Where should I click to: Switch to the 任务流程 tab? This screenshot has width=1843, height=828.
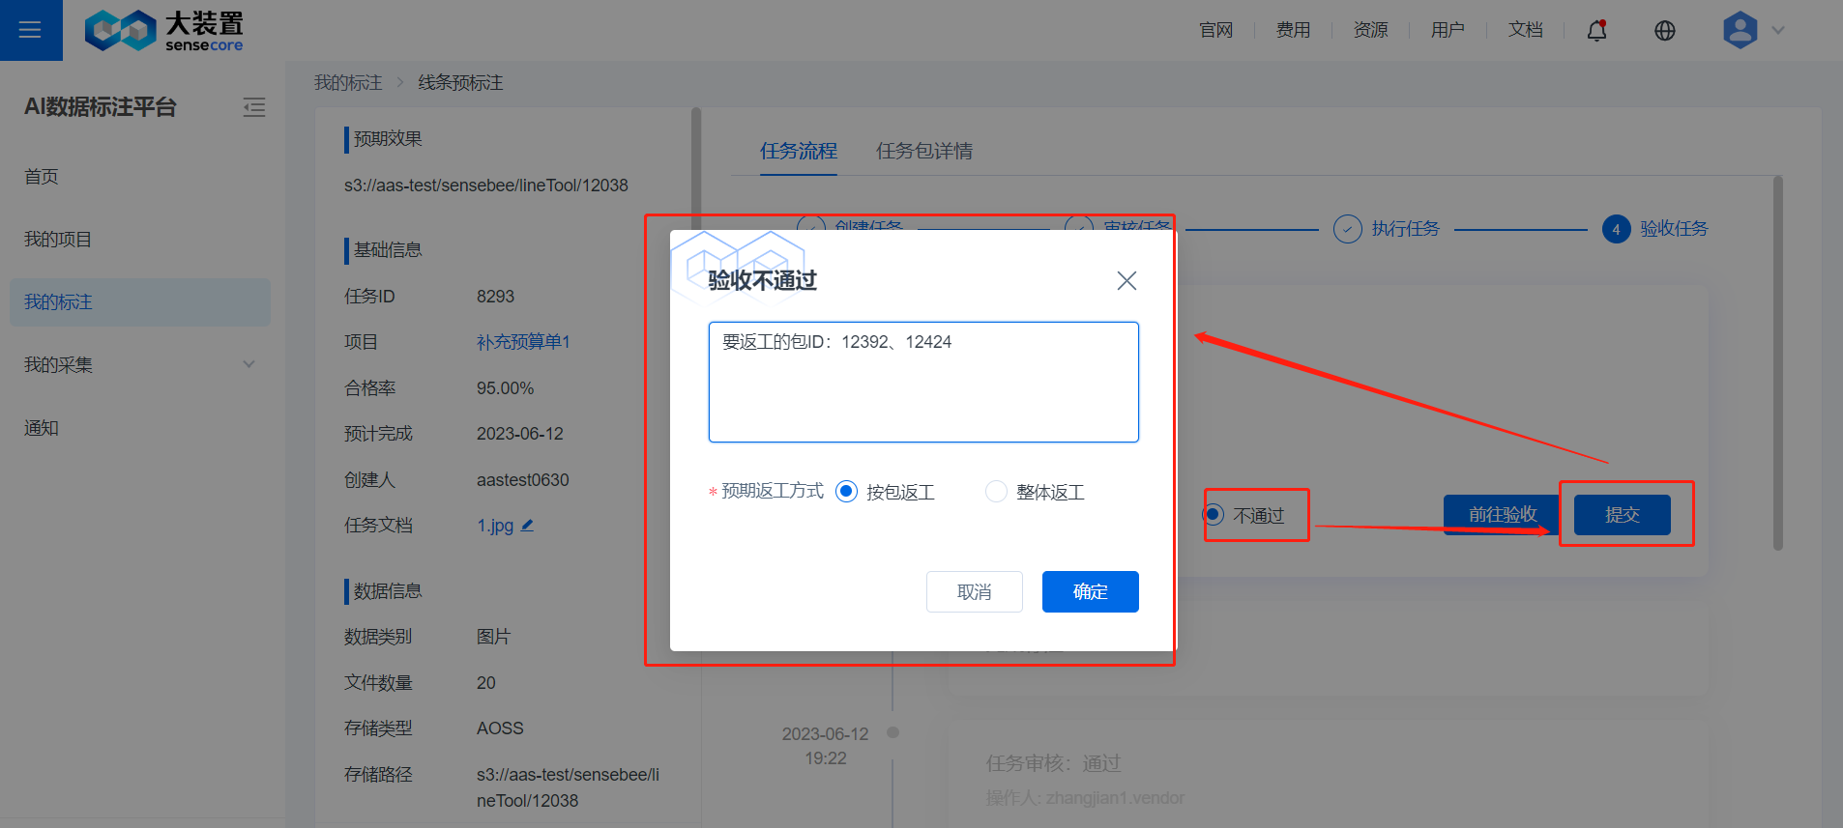(799, 151)
